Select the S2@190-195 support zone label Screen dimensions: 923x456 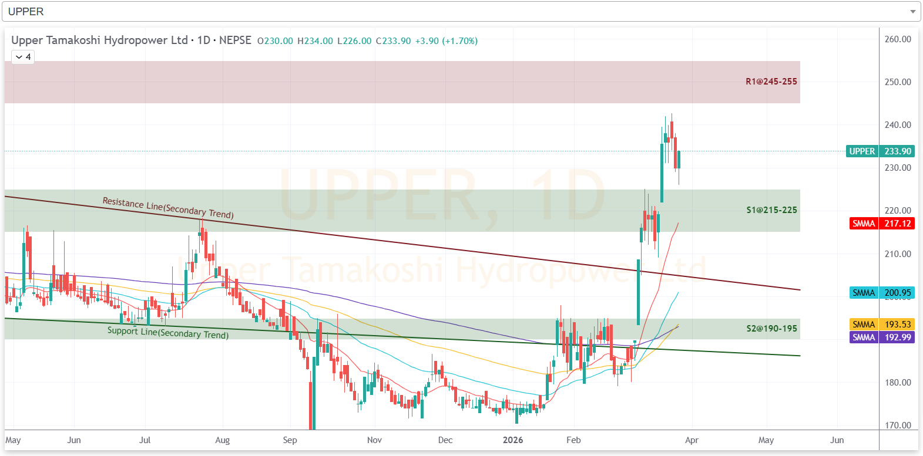tap(771, 329)
